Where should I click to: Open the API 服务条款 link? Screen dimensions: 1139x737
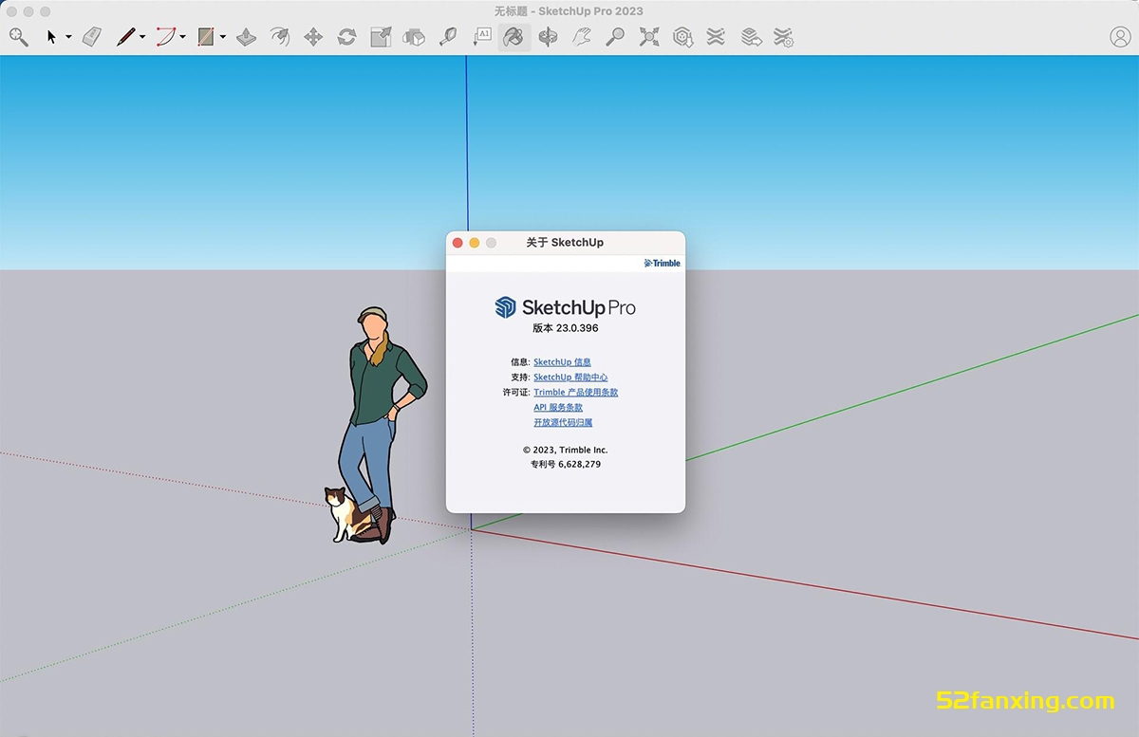click(x=558, y=408)
